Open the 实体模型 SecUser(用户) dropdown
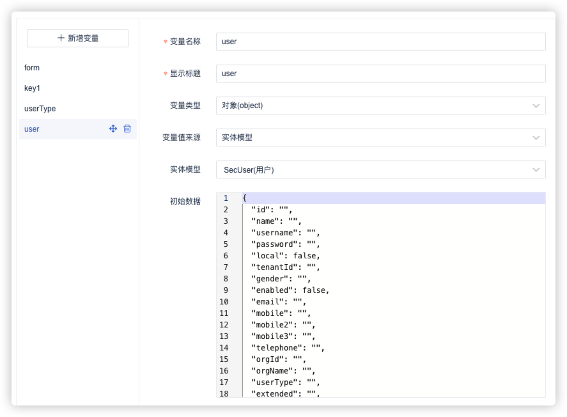This screenshot has width=567, height=417. point(380,169)
